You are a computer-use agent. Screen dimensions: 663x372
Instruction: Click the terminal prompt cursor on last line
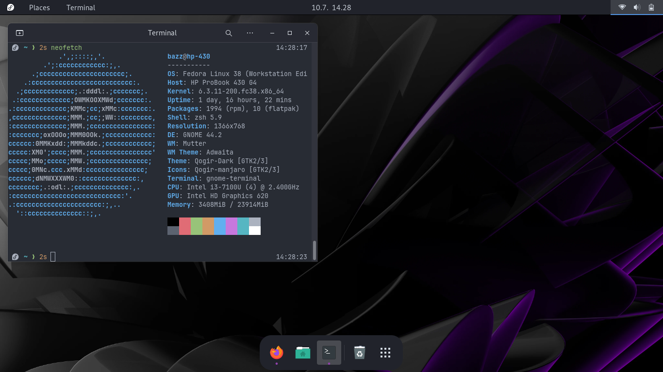(53, 257)
